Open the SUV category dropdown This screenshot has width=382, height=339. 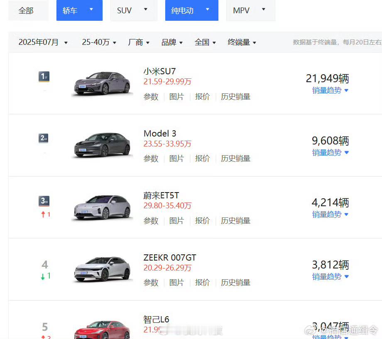pos(134,10)
